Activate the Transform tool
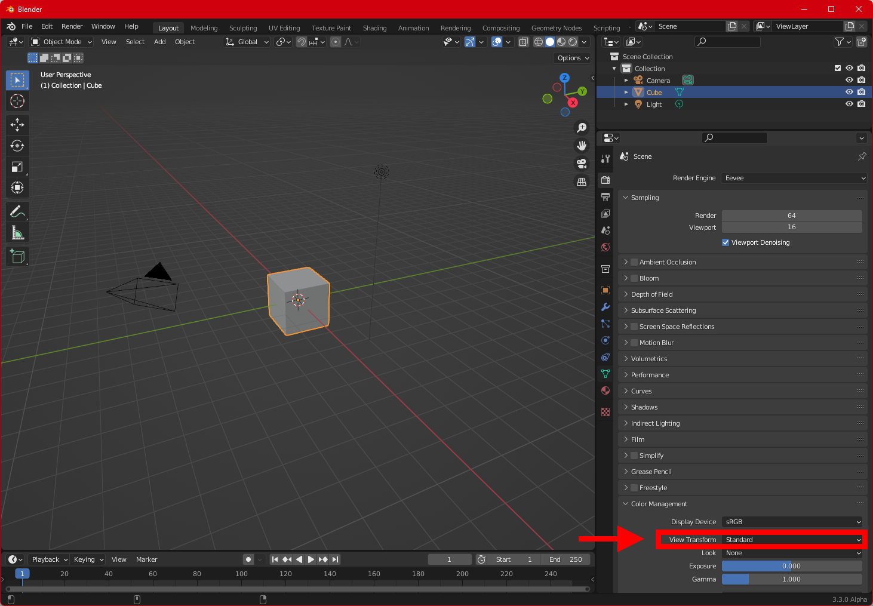The height and width of the screenshot is (606, 873). (17, 187)
